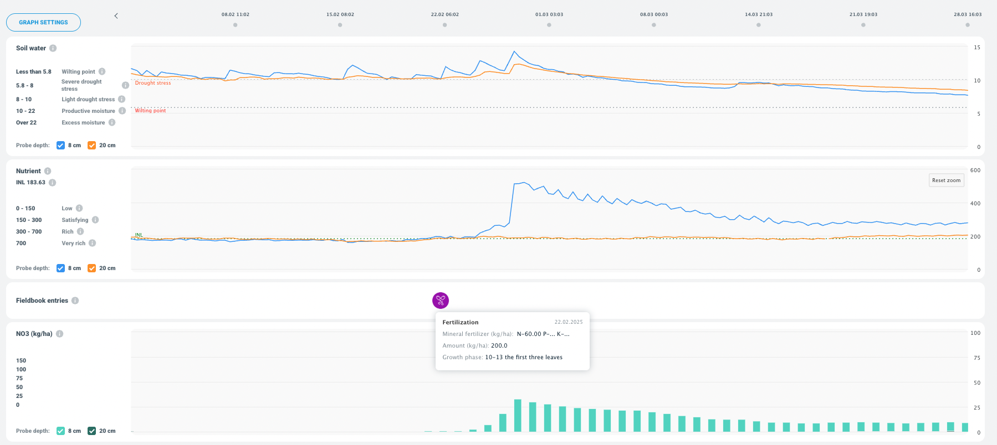This screenshot has width=997, height=445.
Task: Click tallest NO3 bar in chart
Action: coord(518,415)
